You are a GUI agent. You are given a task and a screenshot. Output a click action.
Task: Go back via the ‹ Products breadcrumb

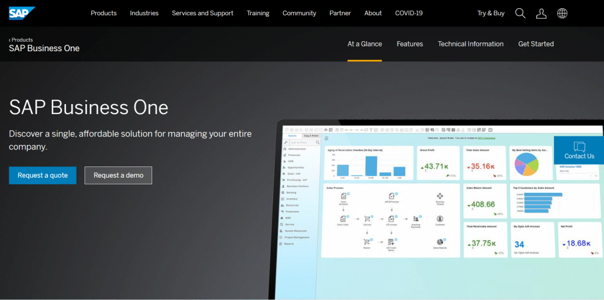click(21, 39)
